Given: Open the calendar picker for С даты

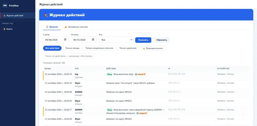Looking at the screenshot, I should coord(65,40).
